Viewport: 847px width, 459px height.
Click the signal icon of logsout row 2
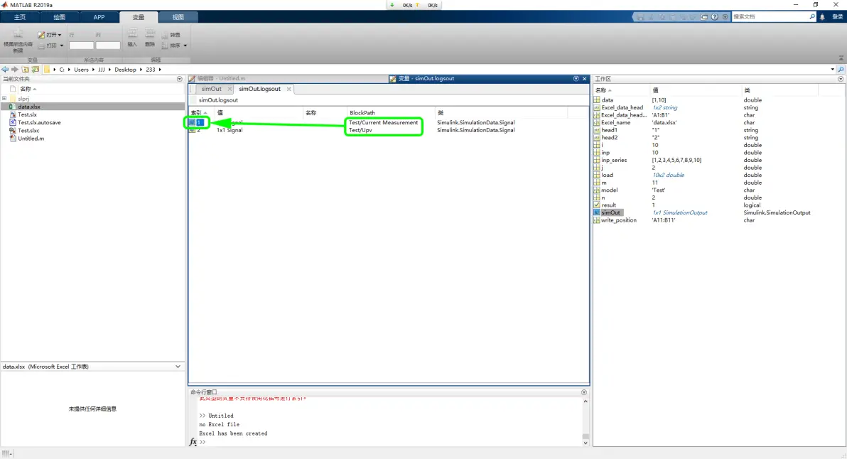point(192,130)
